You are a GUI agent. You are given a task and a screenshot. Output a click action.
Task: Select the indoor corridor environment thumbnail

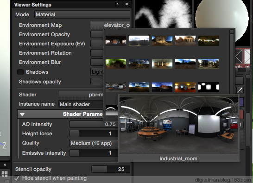pos(162,64)
